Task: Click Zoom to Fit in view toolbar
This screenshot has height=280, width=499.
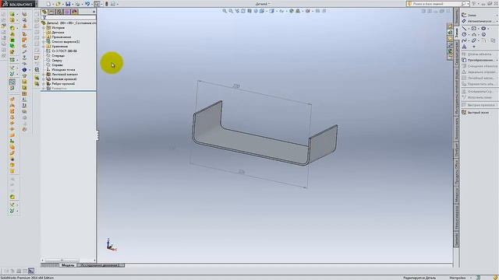Action: tap(225, 11)
